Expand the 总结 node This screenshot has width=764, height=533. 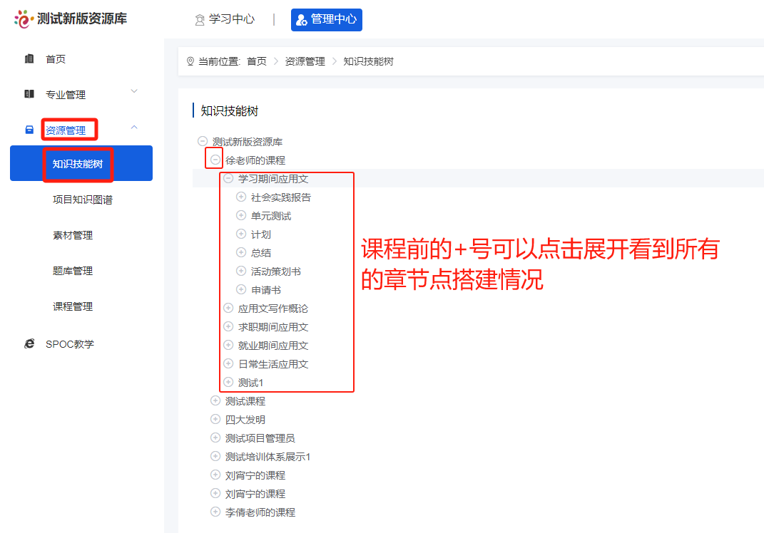point(240,252)
